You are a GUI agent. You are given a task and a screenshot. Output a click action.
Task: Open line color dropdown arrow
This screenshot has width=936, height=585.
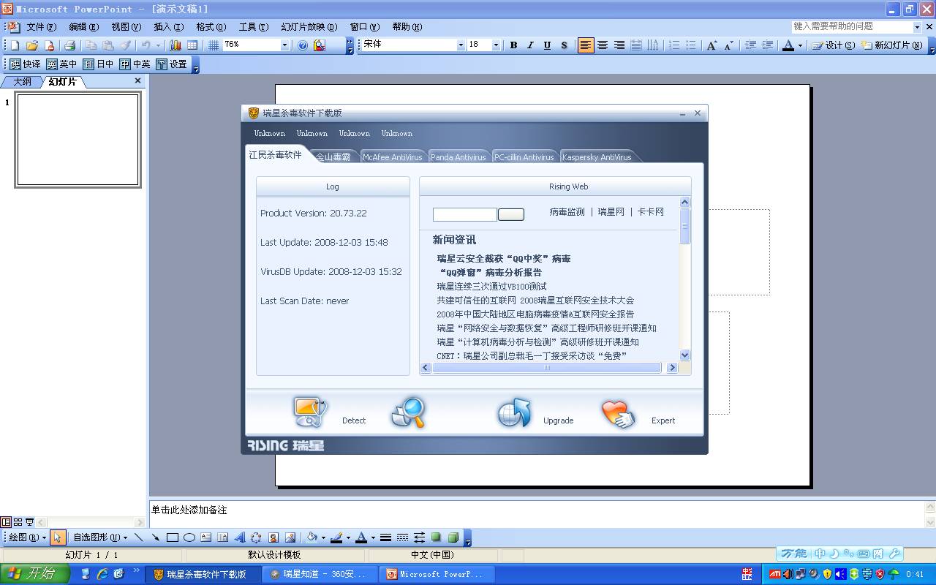(348, 537)
